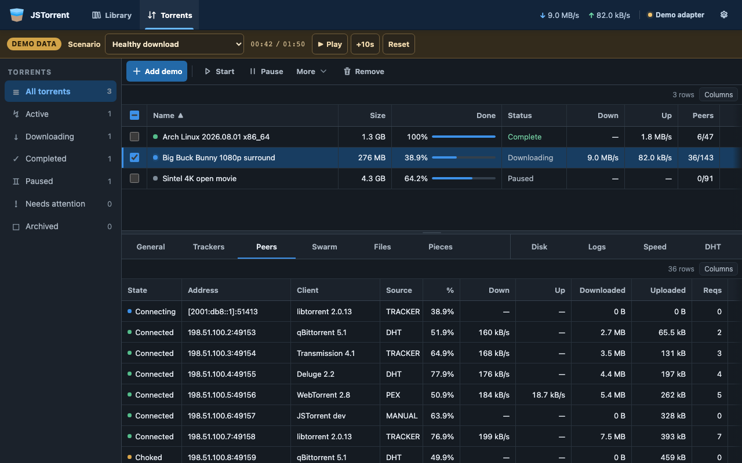Click the plus icon on Add demo
This screenshot has width=742, height=463.
[x=137, y=71]
